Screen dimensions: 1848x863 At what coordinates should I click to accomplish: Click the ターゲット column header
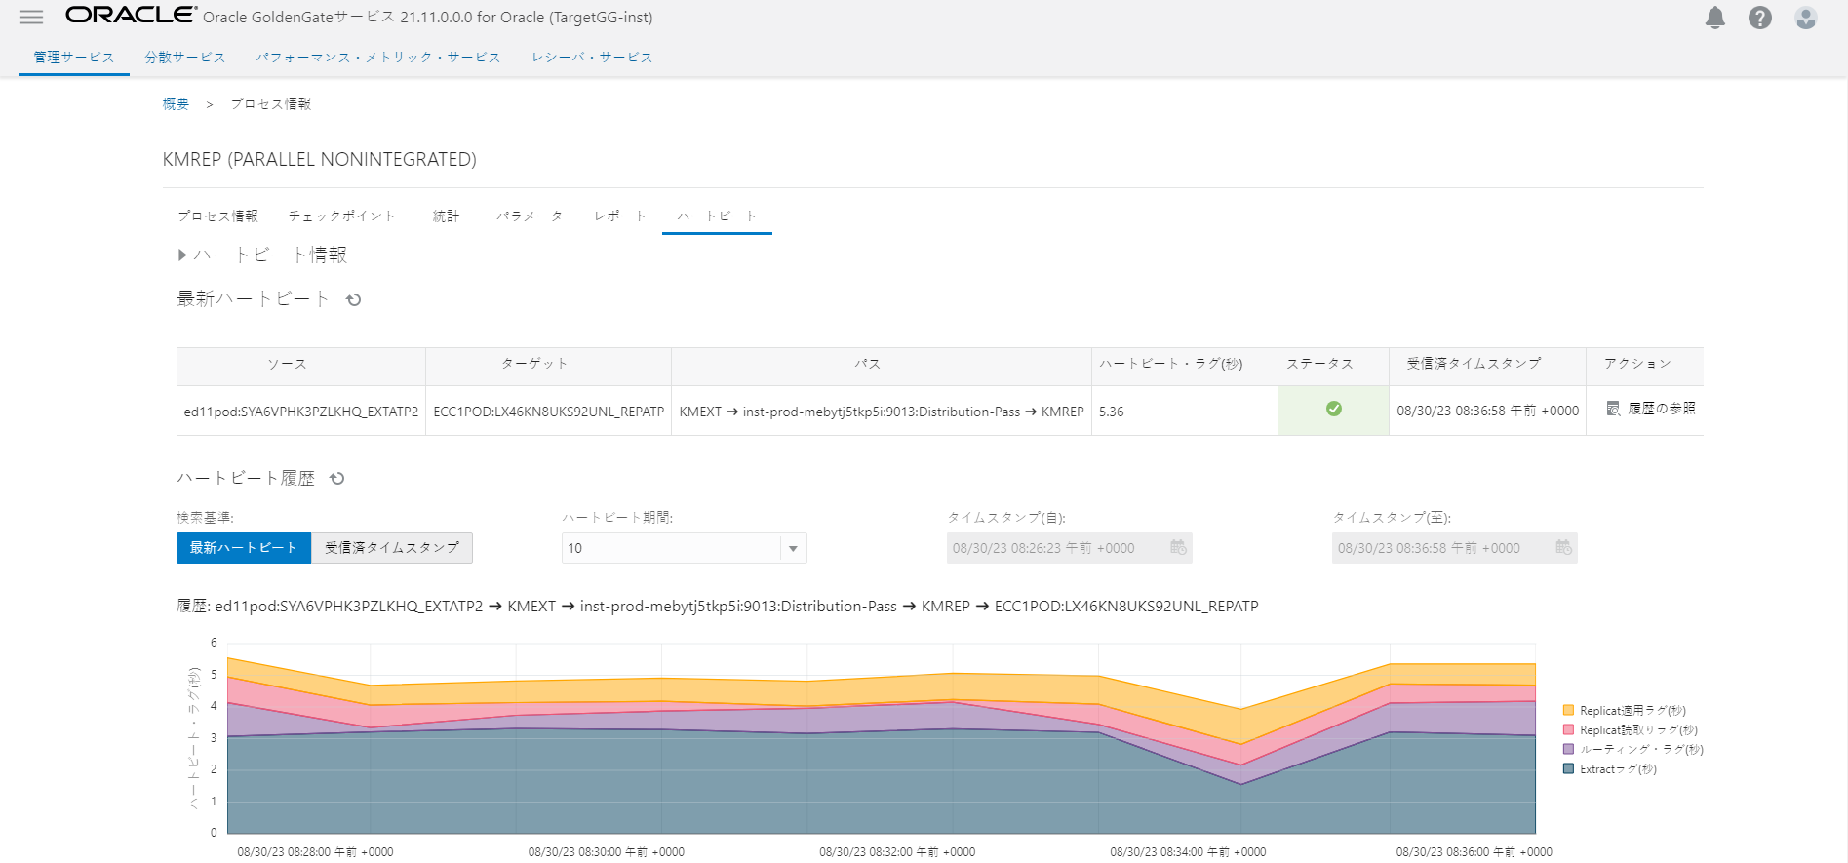pos(548,367)
